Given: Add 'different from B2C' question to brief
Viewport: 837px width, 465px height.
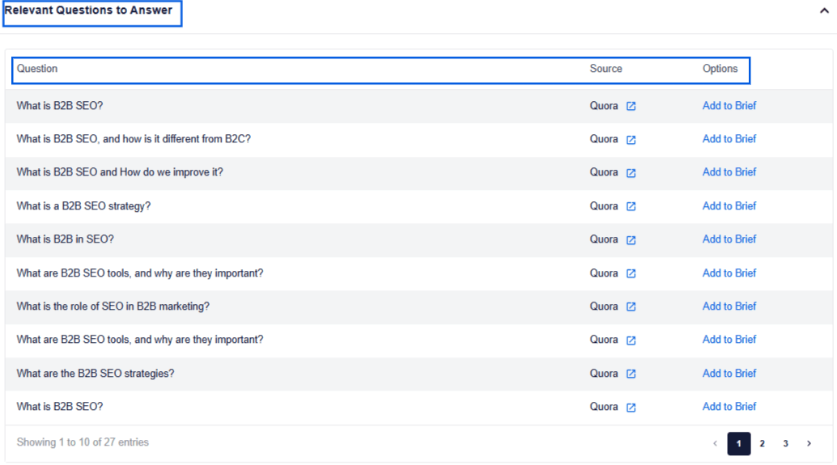Looking at the screenshot, I should (729, 138).
